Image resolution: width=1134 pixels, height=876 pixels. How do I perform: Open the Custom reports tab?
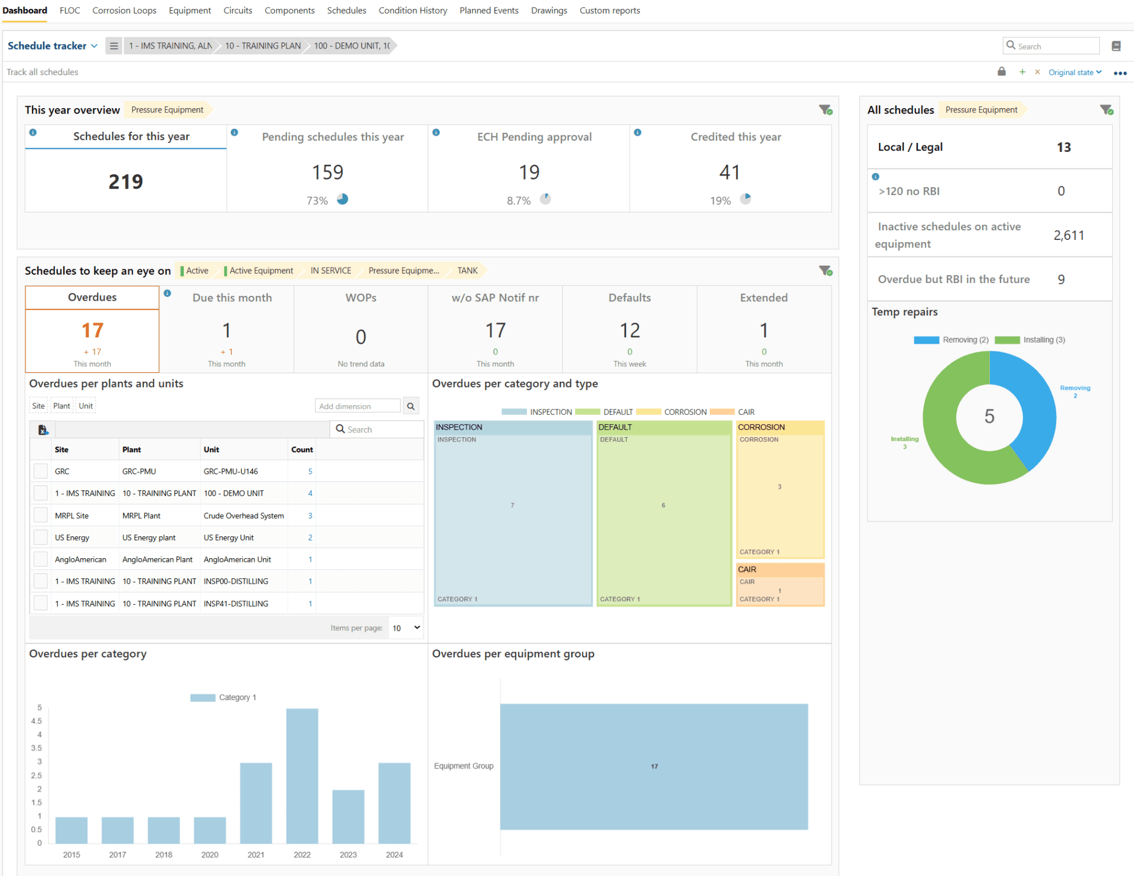point(610,10)
